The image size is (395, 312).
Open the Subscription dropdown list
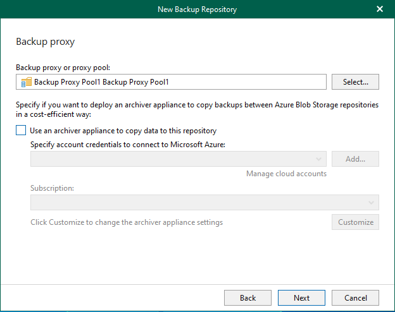[x=204, y=202]
